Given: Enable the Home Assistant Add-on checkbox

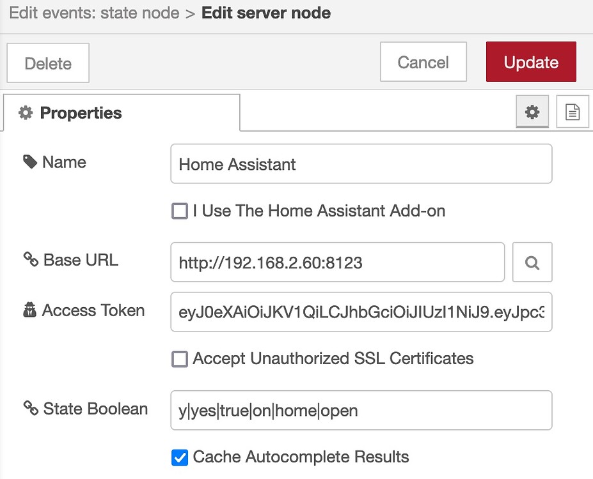Looking at the screenshot, I should pos(179,211).
